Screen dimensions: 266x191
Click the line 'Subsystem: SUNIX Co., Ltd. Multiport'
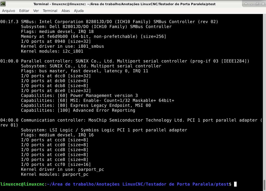point(91,66)
